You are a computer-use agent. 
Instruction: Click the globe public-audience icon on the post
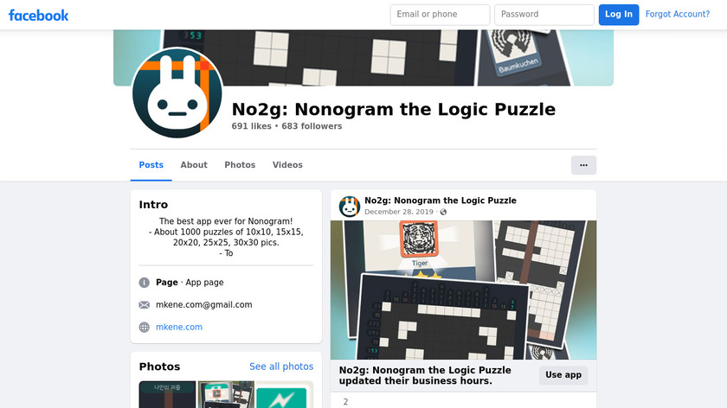[443, 212]
